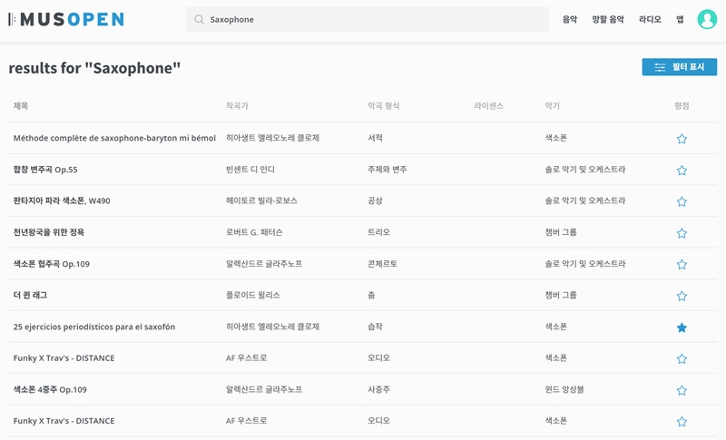Click 솔로 악기 및 오케스트라 in the 합창 변주곡 row
This screenshot has width=726, height=440.
point(584,170)
